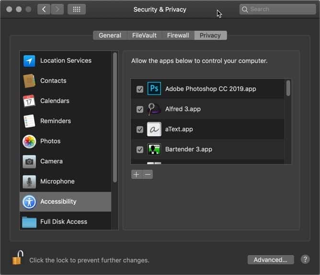Select the Location Services label text
Viewport: 320px width, 275px height.
tap(66, 60)
